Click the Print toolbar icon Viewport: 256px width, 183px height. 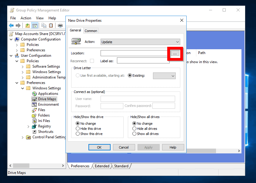point(60,26)
